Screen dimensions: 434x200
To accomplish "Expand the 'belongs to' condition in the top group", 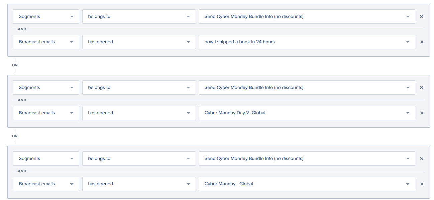I will pyautogui.click(x=139, y=16).
